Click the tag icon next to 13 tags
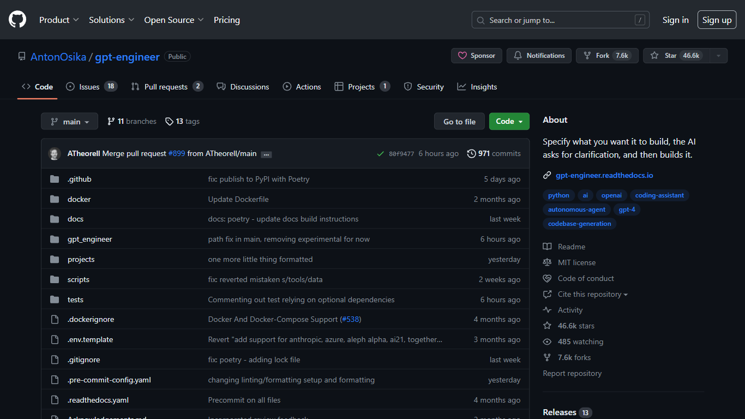 tap(170, 122)
